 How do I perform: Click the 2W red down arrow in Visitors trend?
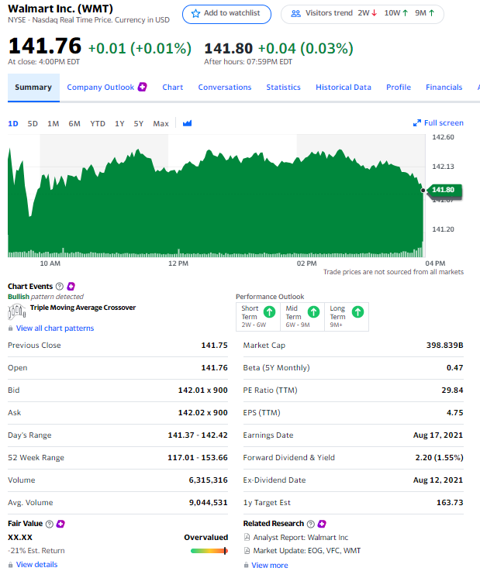click(375, 13)
